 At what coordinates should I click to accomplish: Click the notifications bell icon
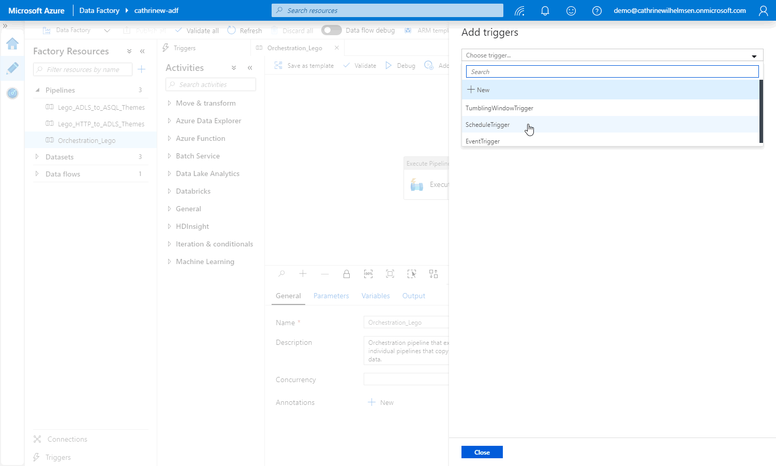[x=545, y=10]
